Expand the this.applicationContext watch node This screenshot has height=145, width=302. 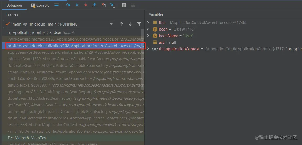point(148,49)
